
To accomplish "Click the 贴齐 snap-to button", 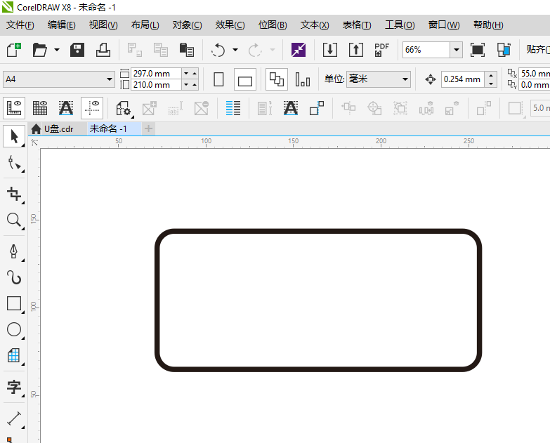I will [537, 50].
